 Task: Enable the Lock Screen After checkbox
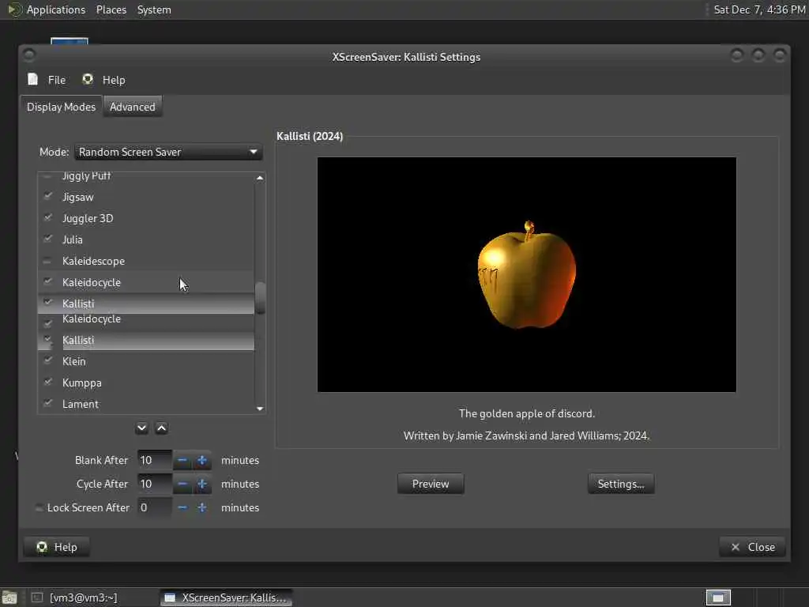click(40, 508)
